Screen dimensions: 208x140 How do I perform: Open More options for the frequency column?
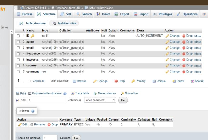[x=198, y=54]
